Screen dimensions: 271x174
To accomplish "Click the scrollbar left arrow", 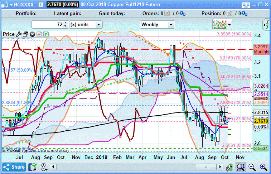I will point(53,167).
